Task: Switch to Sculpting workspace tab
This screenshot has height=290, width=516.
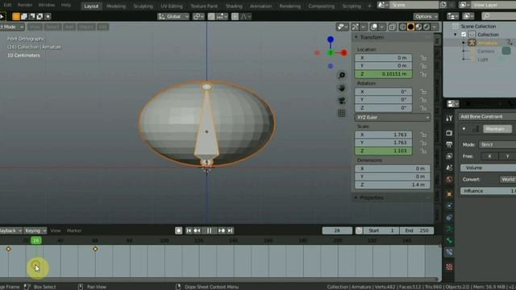Action: click(x=143, y=6)
